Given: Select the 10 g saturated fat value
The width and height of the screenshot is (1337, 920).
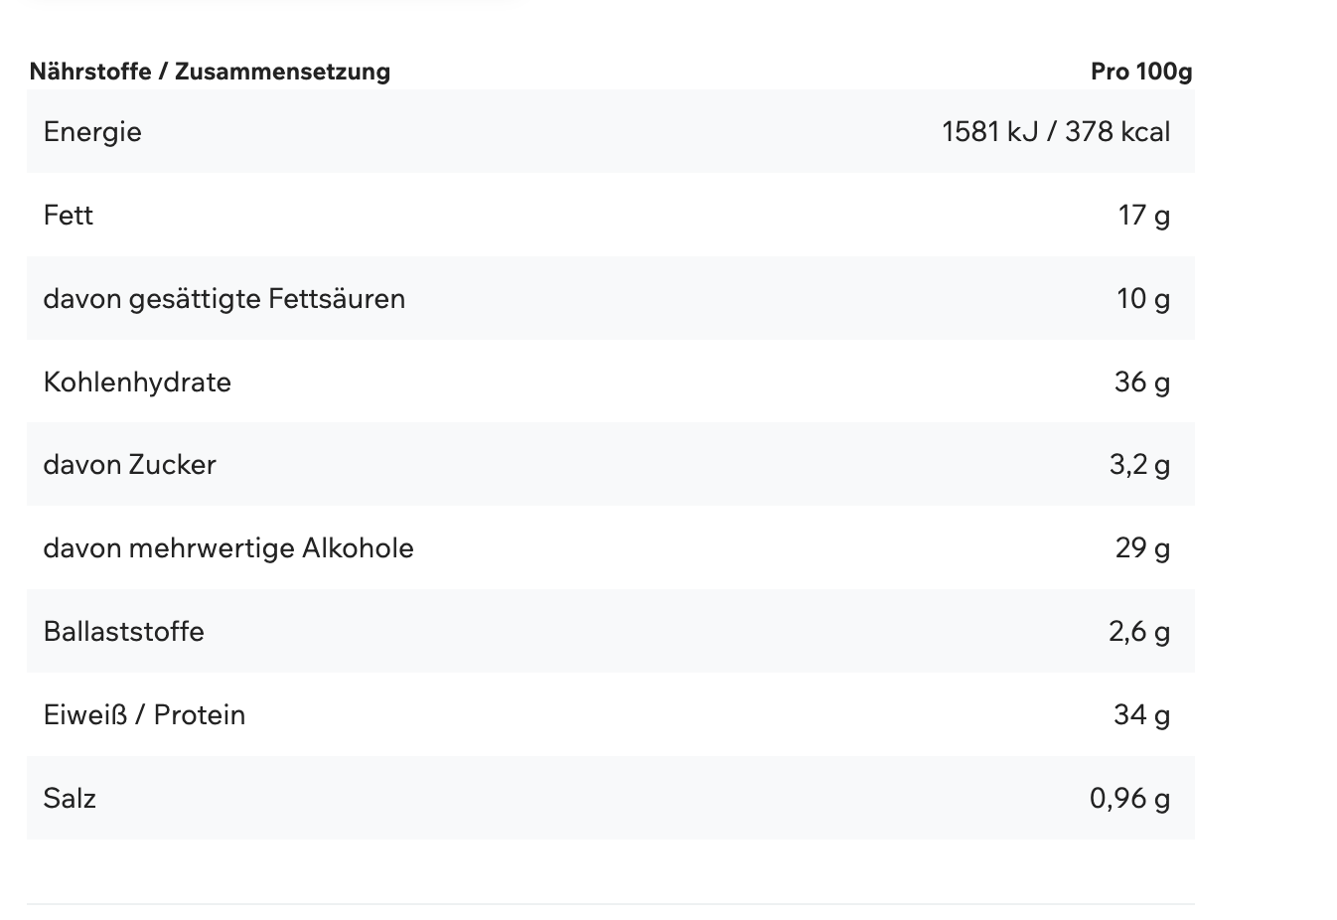Looking at the screenshot, I should (1142, 299).
